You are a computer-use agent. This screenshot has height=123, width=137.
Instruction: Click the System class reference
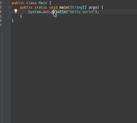click(x=35, y=12)
